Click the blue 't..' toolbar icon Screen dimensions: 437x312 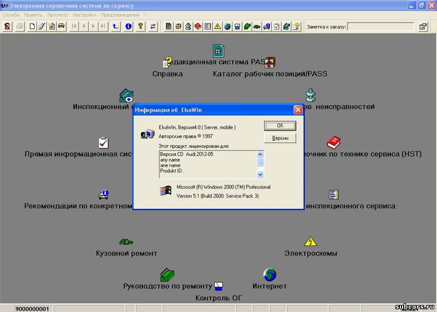(115, 26)
